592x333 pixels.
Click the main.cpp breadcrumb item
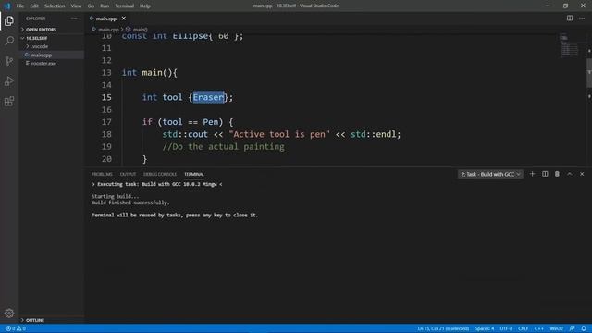pyautogui.click(x=105, y=29)
